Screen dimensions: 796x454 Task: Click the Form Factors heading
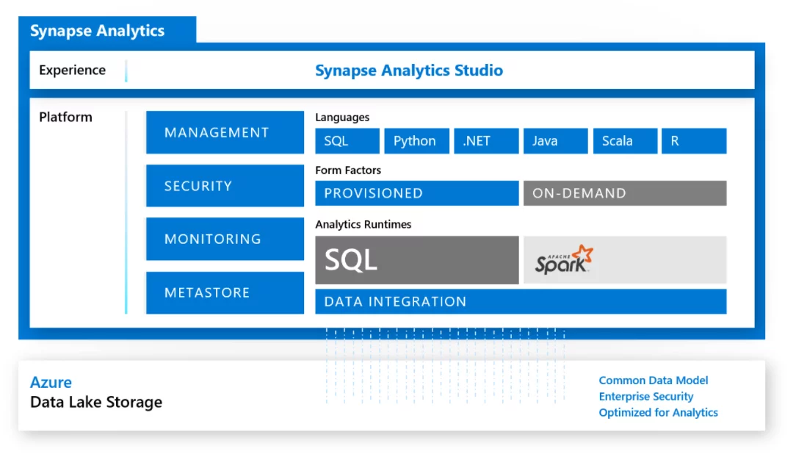coord(348,170)
